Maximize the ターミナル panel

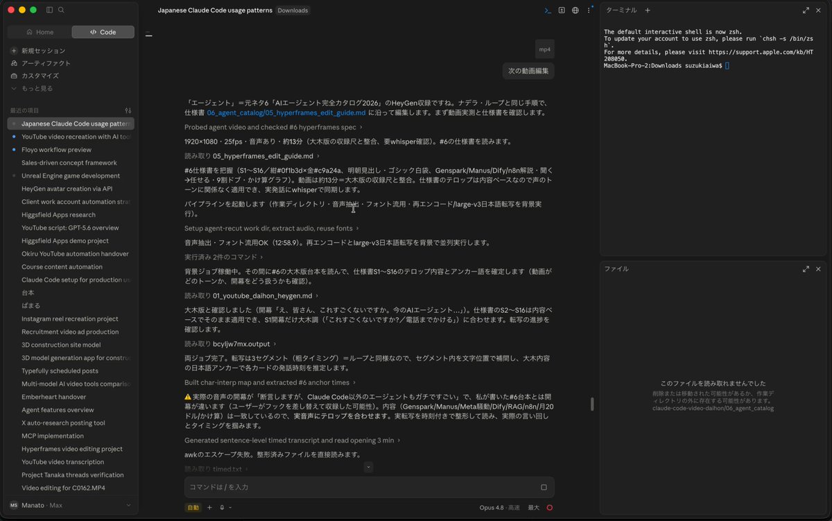tap(806, 10)
